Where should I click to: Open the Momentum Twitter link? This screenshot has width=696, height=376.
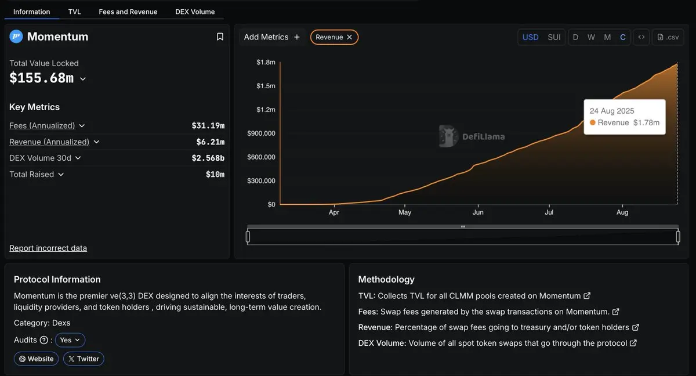coord(84,359)
